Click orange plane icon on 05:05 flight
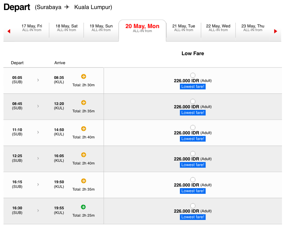Screen dimensions: 285x227 point(84,77)
